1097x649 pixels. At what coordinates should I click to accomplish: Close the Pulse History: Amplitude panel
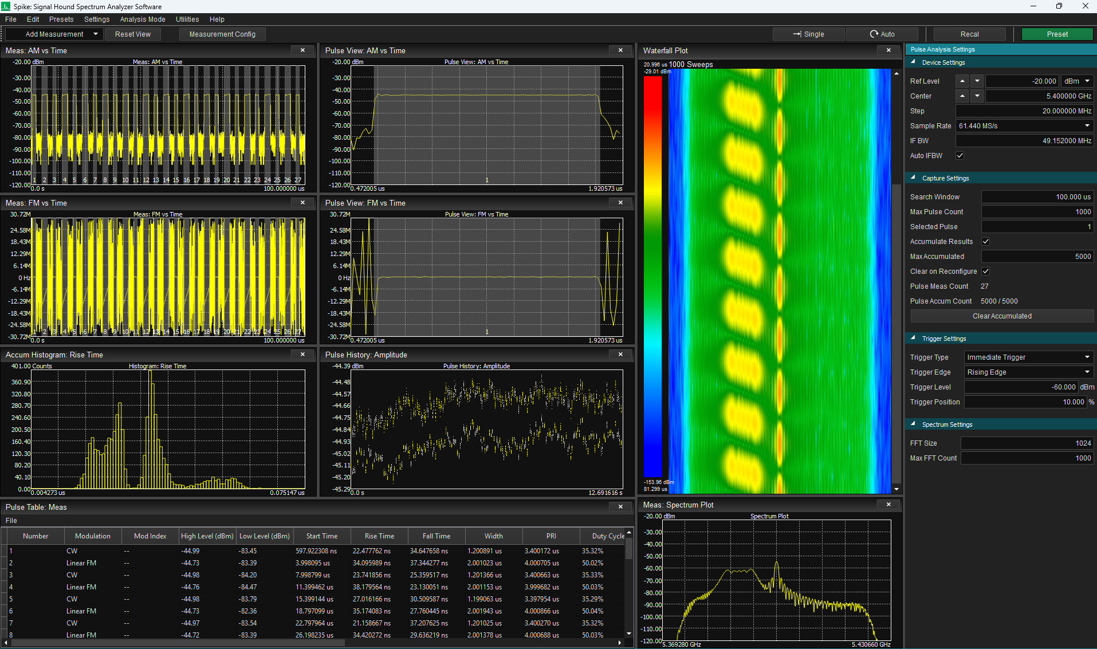pyautogui.click(x=620, y=355)
